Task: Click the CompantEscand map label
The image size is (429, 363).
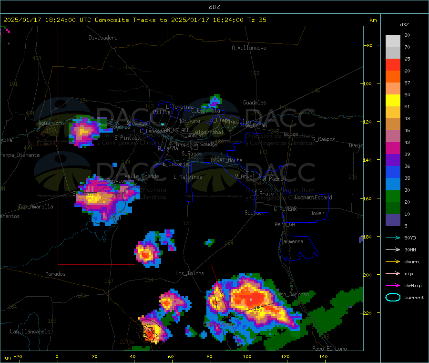Action: [x=313, y=197]
